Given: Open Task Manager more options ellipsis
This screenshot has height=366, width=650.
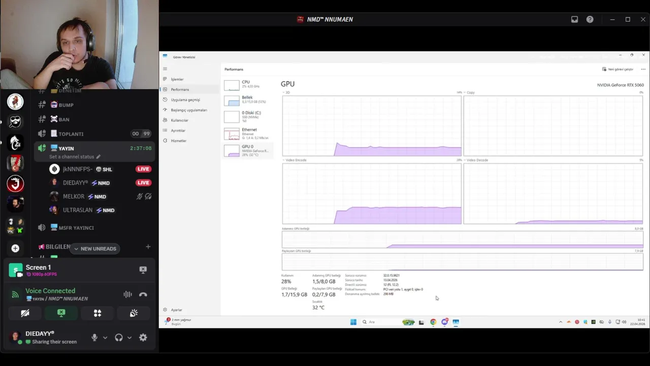Looking at the screenshot, I should 643,69.
